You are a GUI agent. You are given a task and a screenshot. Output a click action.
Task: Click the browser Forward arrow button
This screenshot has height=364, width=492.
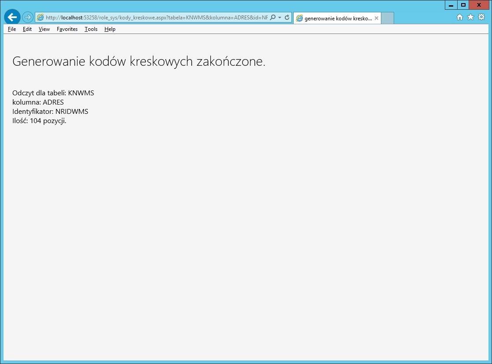tap(28, 17)
